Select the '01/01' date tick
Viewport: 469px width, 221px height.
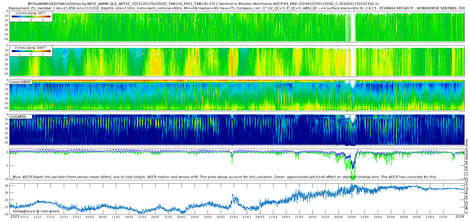[90, 217]
